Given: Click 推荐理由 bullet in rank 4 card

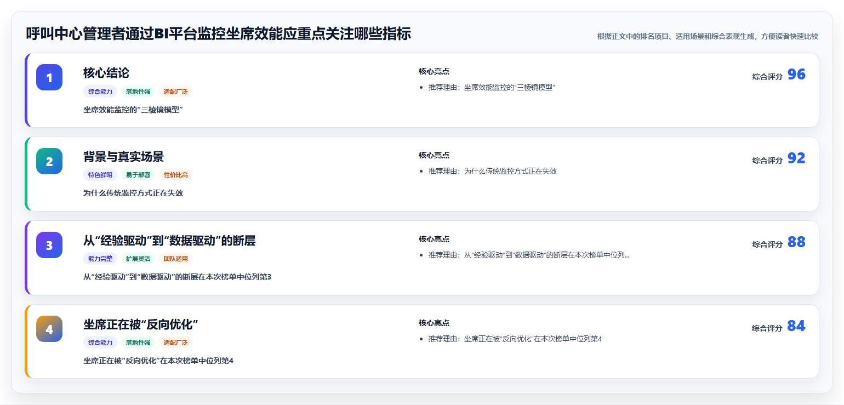Looking at the screenshot, I should tap(515, 339).
